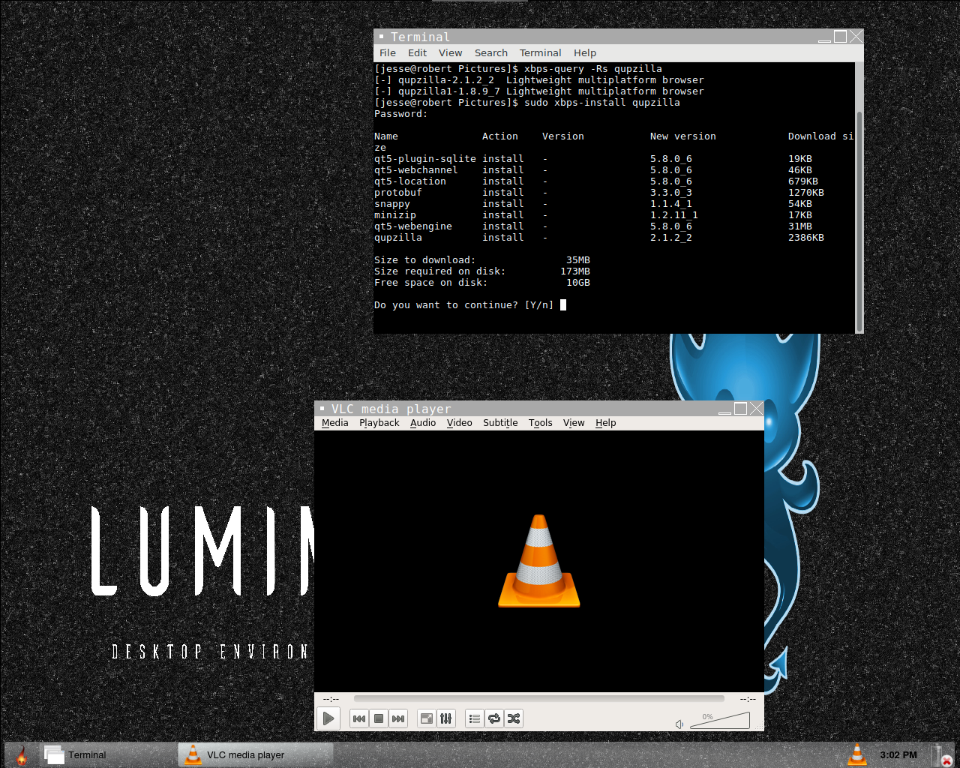Toggle VLC fullscreen video mode

click(427, 718)
